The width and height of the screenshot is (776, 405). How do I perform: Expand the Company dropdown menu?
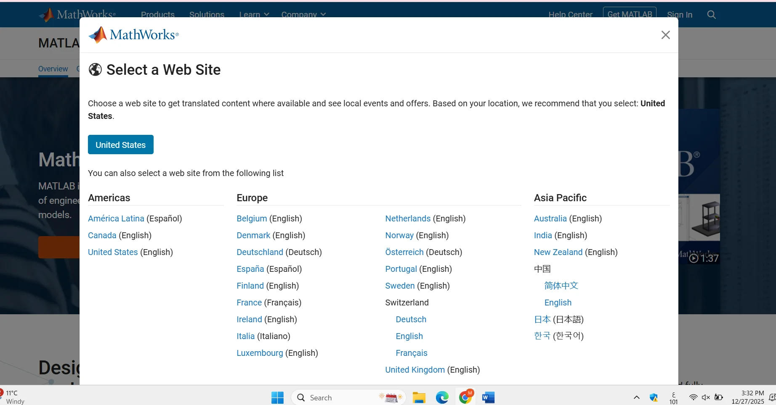click(x=303, y=14)
